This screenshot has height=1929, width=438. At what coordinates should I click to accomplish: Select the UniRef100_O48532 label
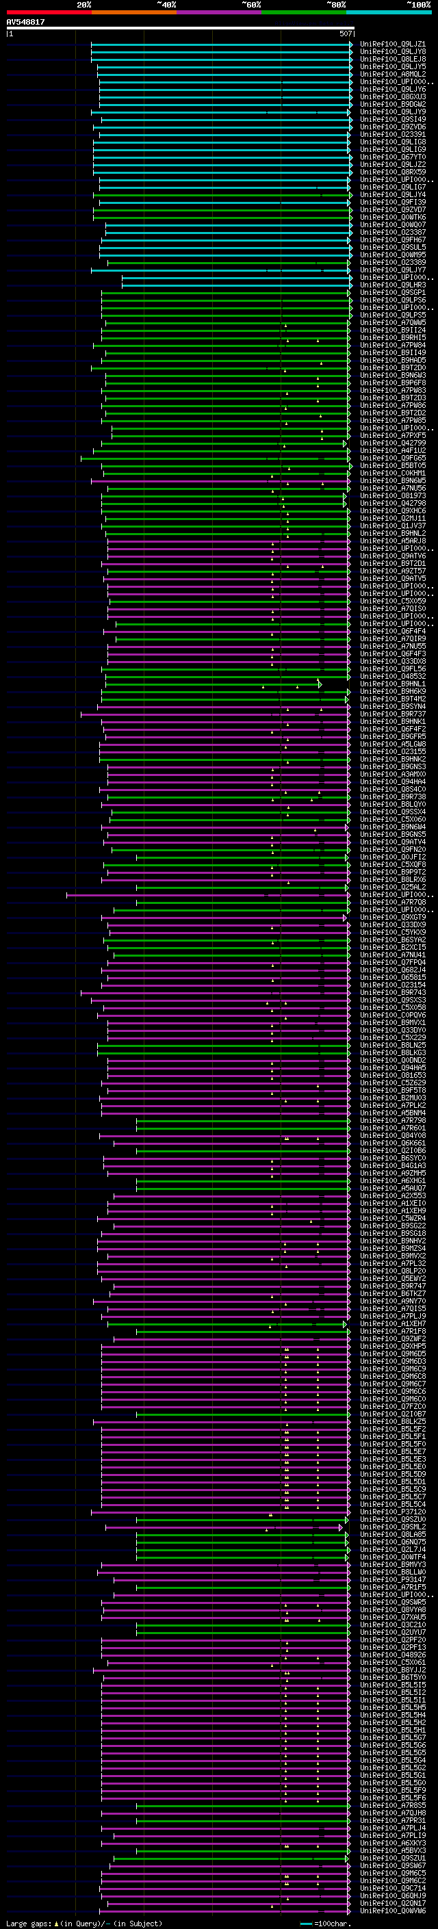[x=393, y=676]
